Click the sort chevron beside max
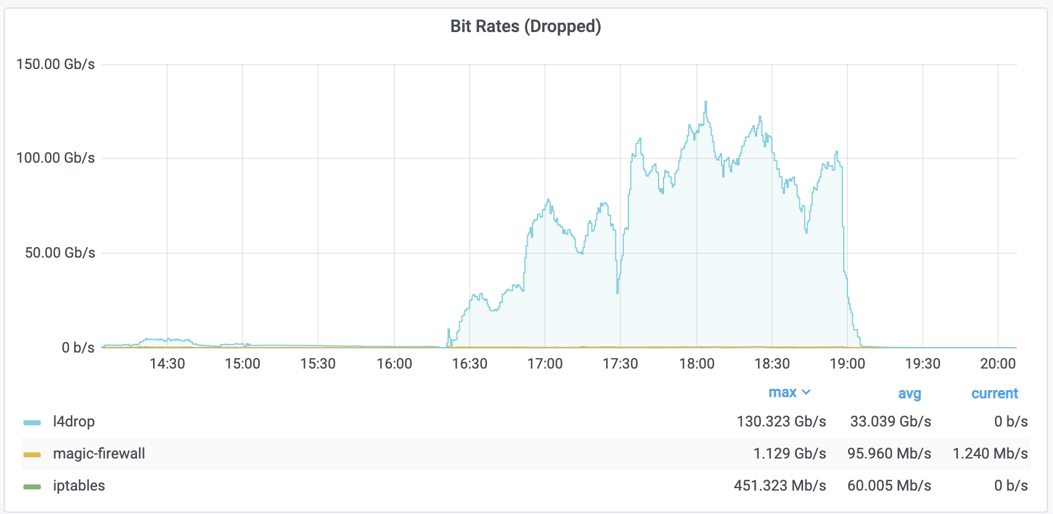Screen dimensions: 1053x514 (x=806, y=393)
